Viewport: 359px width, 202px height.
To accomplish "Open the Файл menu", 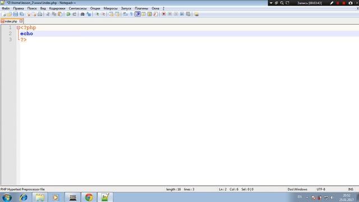I will point(6,8).
